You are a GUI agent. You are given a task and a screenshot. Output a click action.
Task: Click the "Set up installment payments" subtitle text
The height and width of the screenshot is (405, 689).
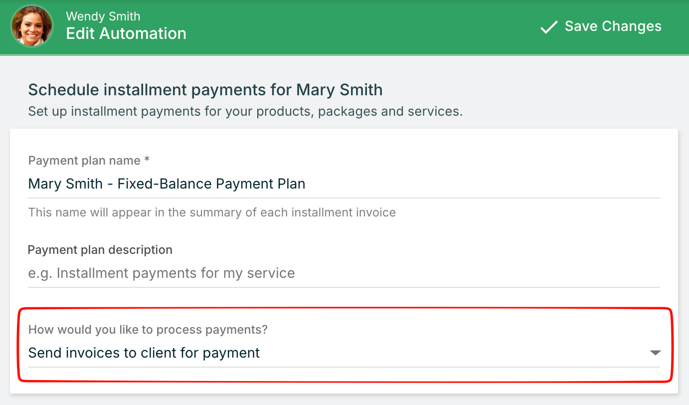(245, 111)
